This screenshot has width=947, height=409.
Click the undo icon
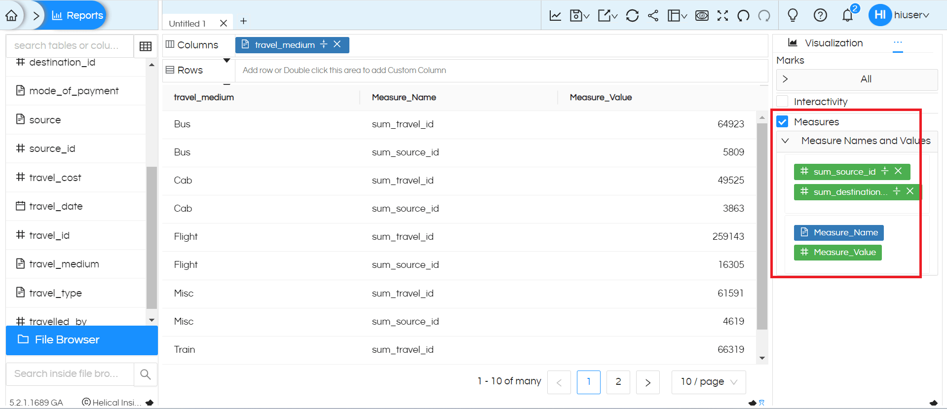click(743, 16)
